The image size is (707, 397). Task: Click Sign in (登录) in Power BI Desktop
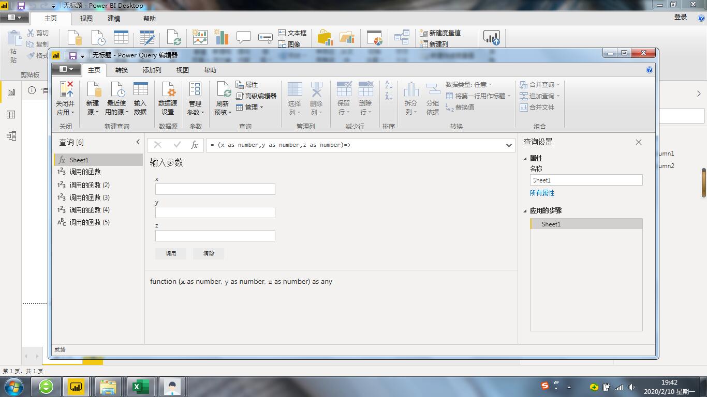click(681, 18)
